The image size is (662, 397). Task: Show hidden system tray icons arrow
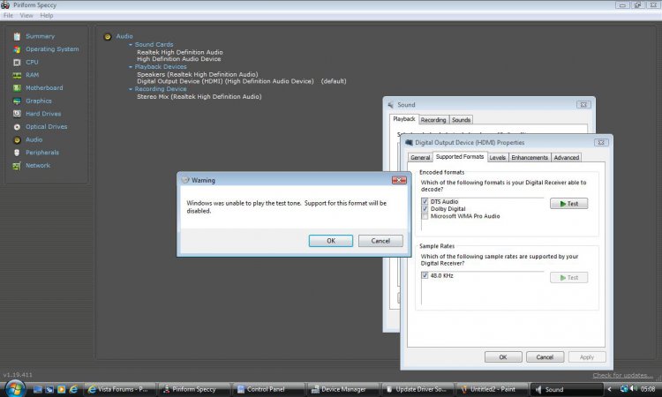609,389
